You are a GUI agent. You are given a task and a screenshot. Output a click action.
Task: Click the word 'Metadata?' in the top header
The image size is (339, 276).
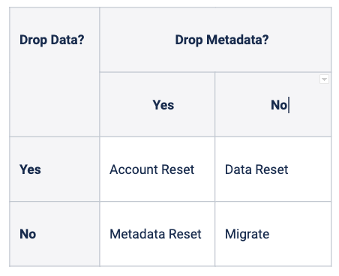238,40
